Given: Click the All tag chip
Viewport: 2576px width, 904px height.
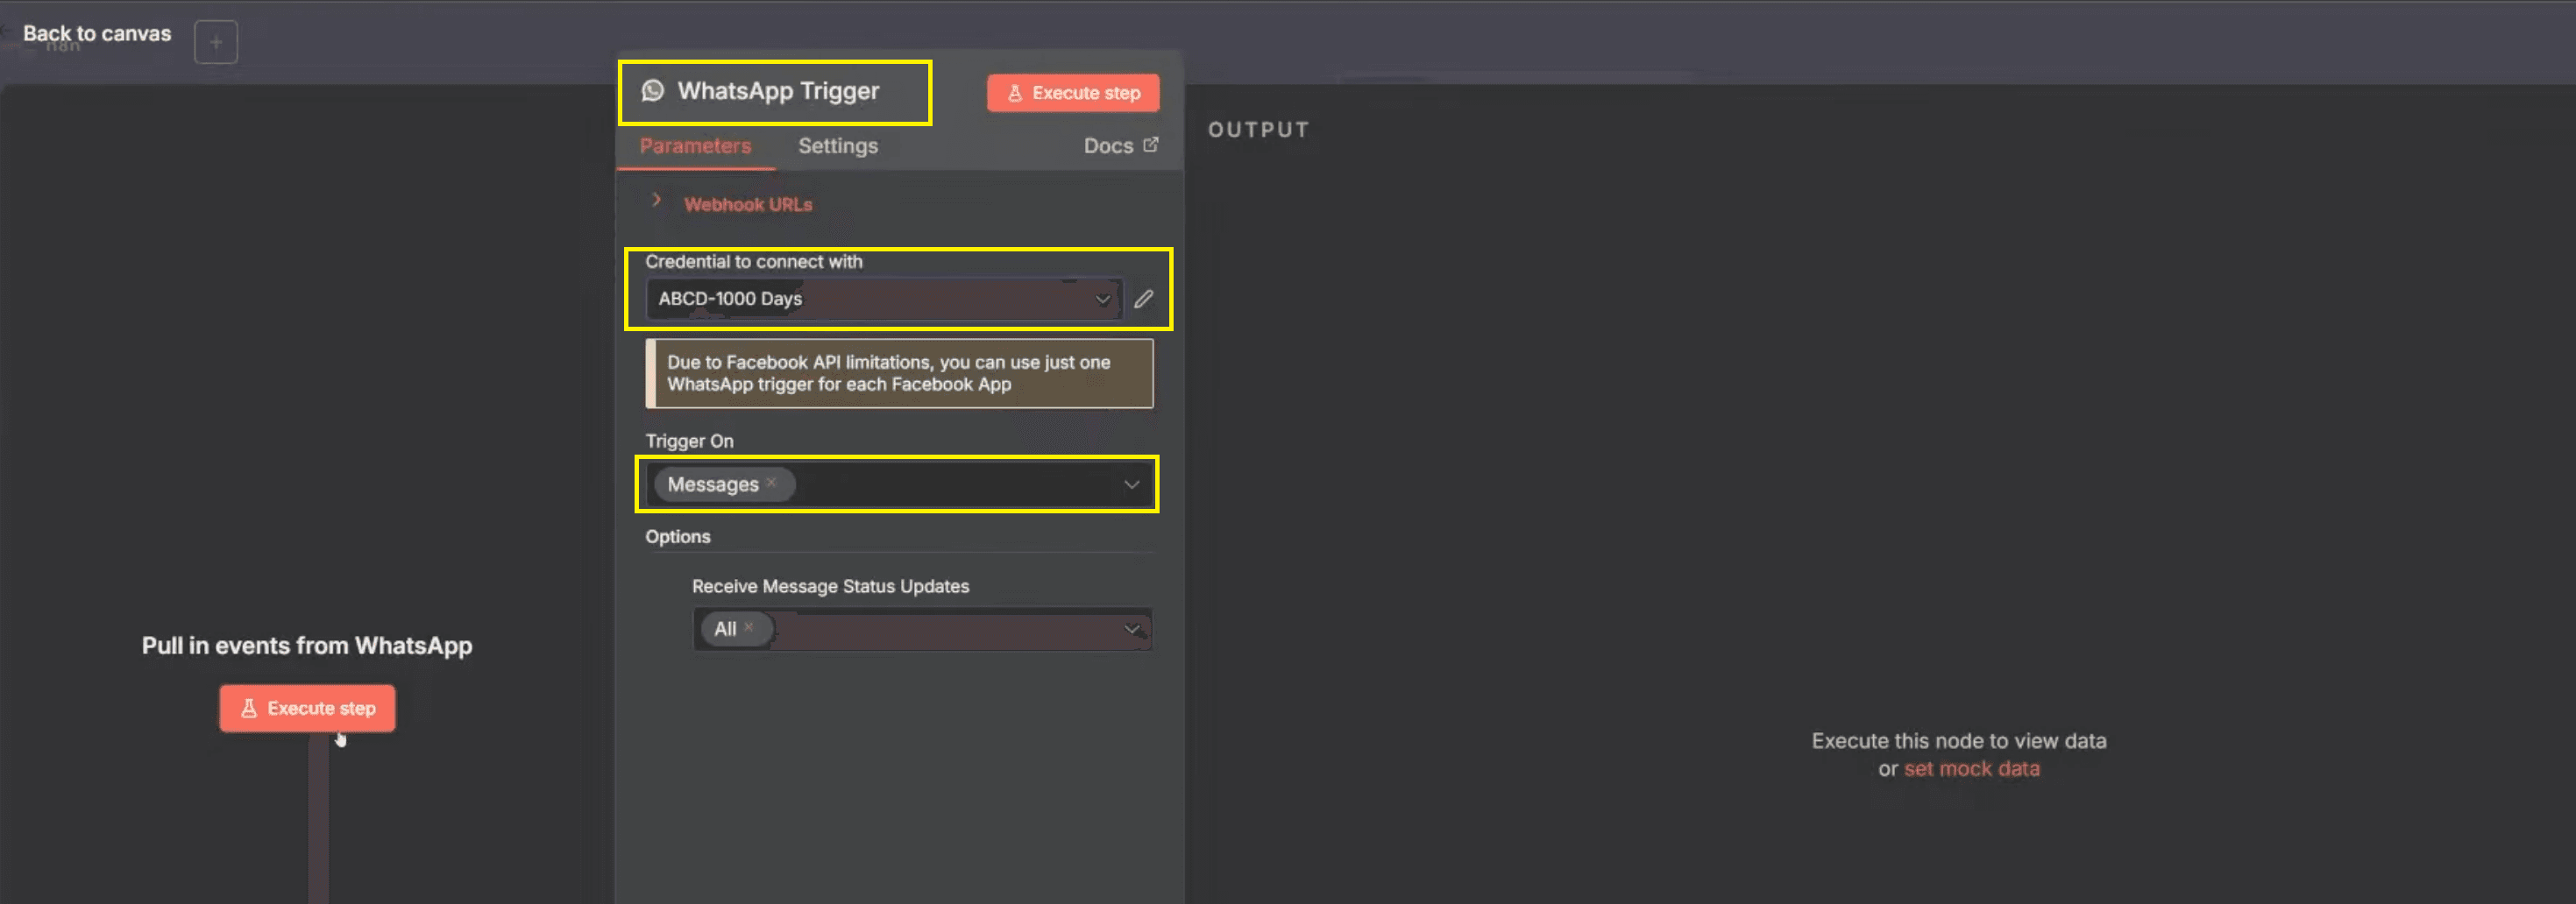Looking at the screenshot, I should click(737, 628).
